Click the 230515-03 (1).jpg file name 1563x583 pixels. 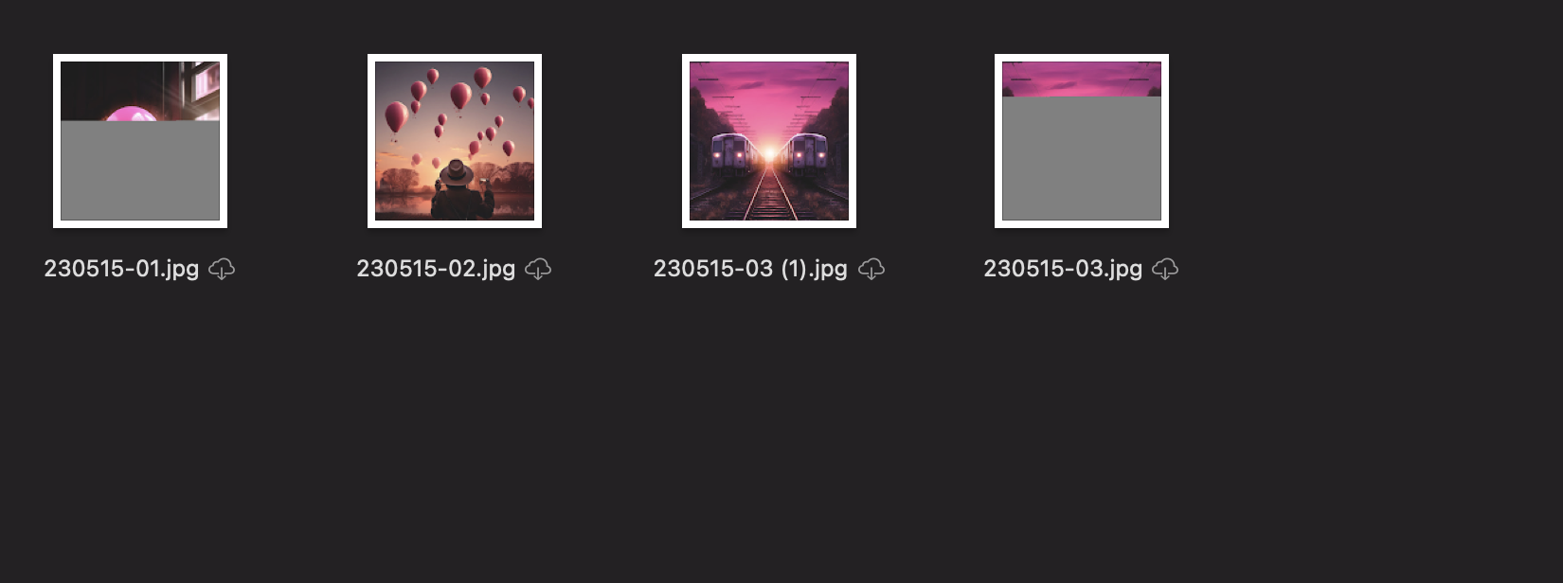coord(750,269)
